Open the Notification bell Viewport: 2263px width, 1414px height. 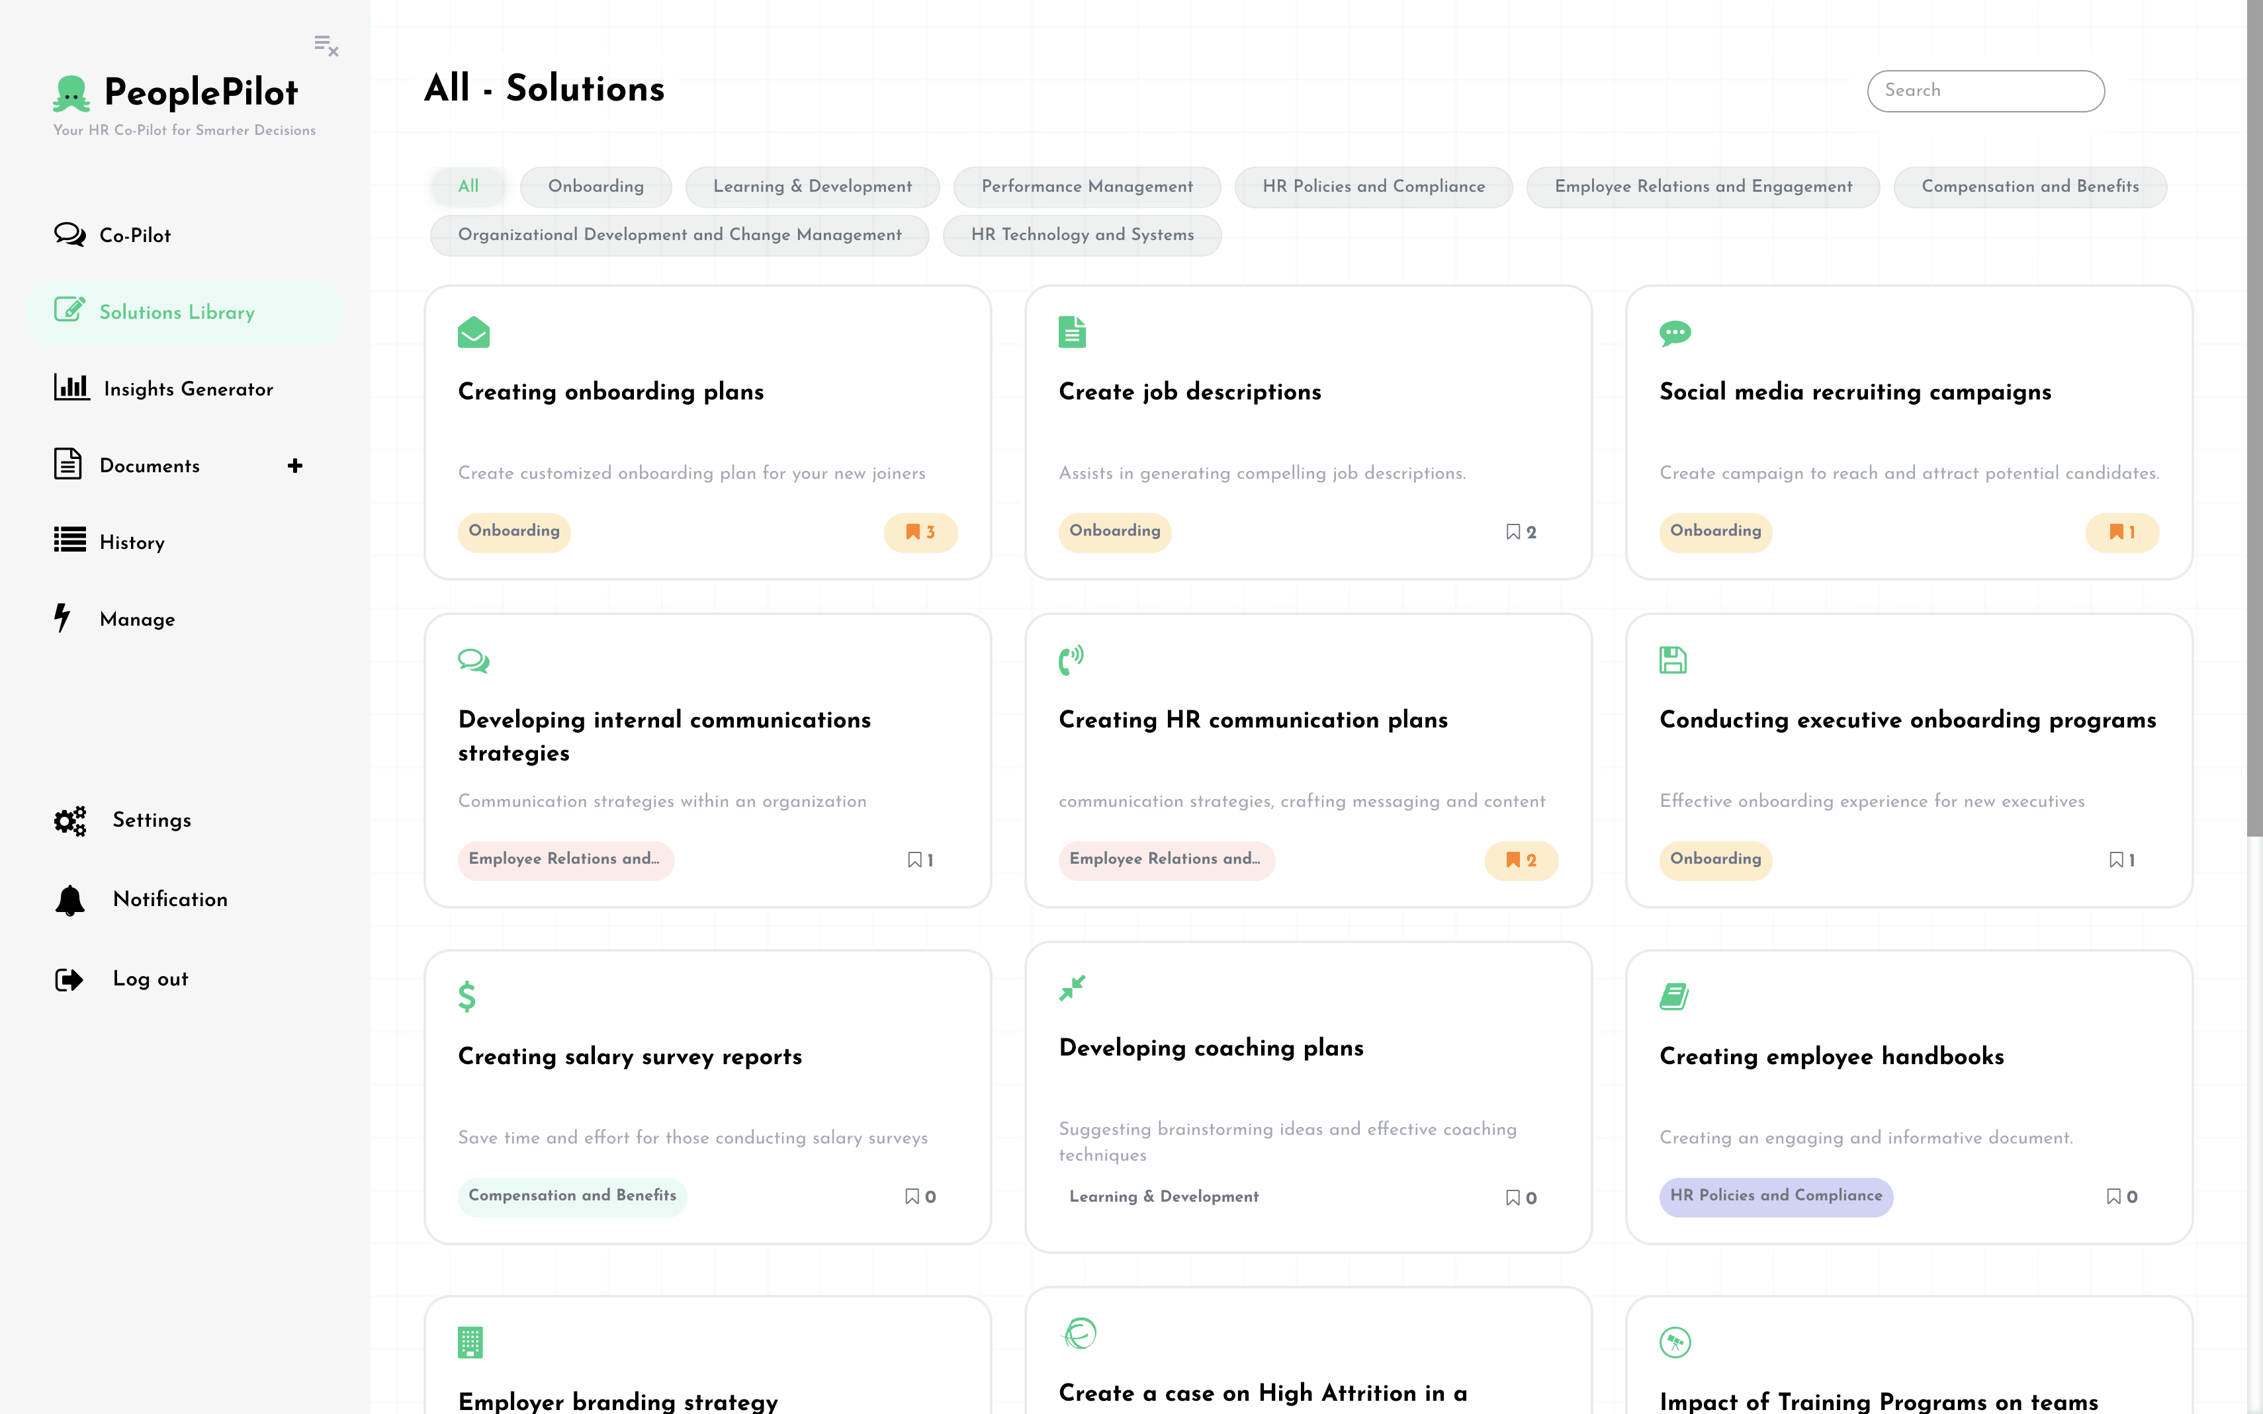(70, 899)
